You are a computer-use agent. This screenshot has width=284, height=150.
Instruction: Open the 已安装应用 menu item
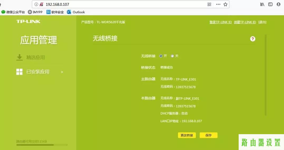[38, 72]
